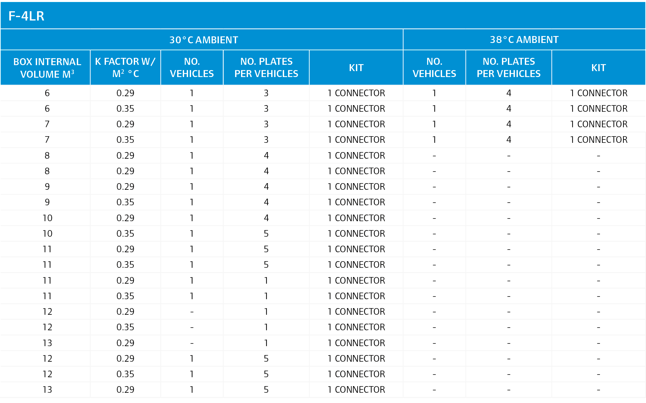Click 38°C vehicles dash in volume 10, 0.29 row
This screenshot has width=646, height=403.
point(434,219)
